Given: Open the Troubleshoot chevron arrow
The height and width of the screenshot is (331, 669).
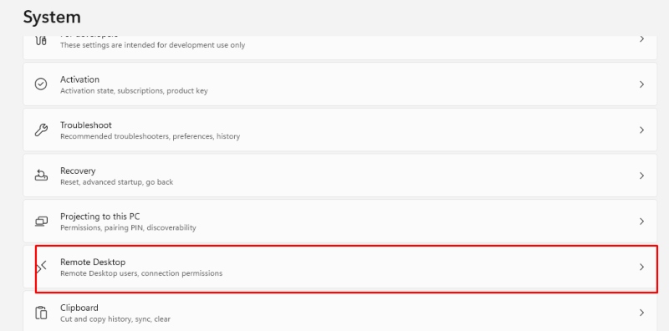Looking at the screenshot, I should [x=641, y=130].
